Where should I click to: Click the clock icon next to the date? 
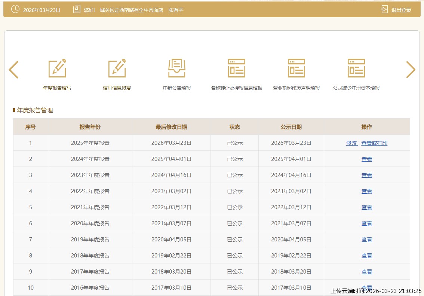[x=15, y=10]
